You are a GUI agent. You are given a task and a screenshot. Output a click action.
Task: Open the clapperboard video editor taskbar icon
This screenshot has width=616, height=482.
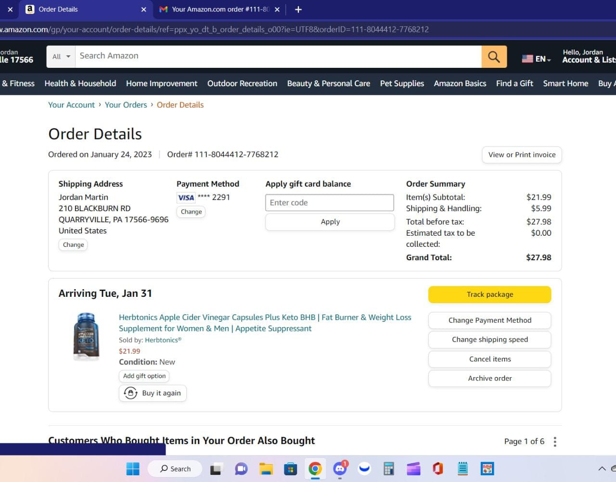click(413, 469)
